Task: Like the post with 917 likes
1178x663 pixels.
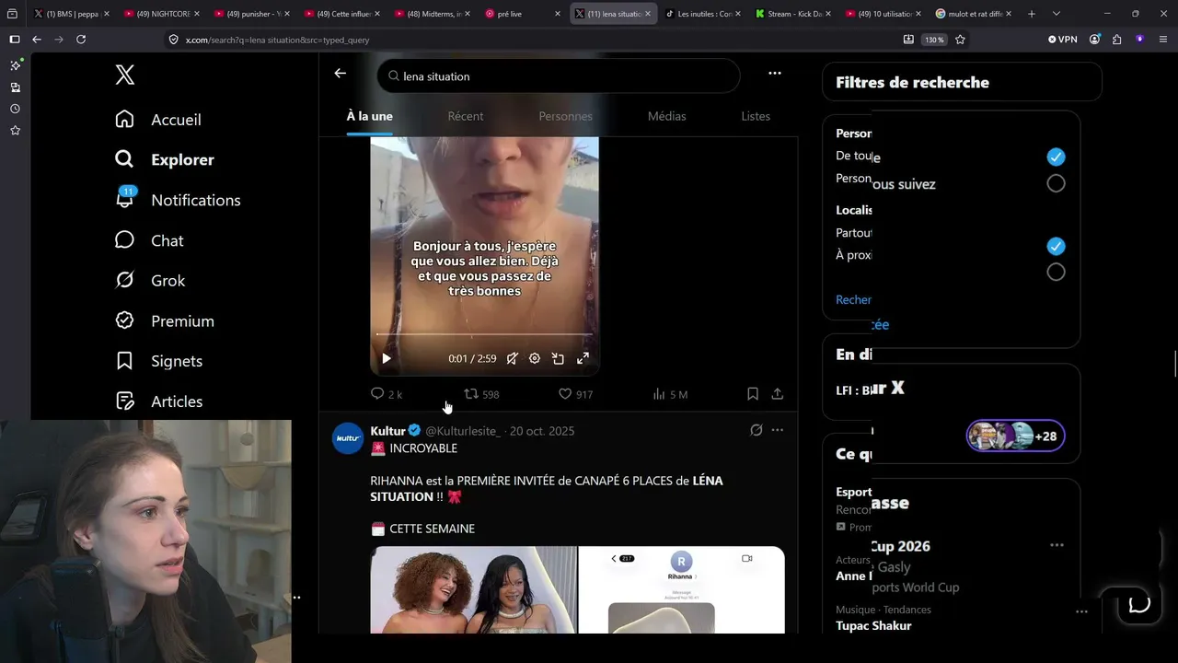Action: coord(575,394)
